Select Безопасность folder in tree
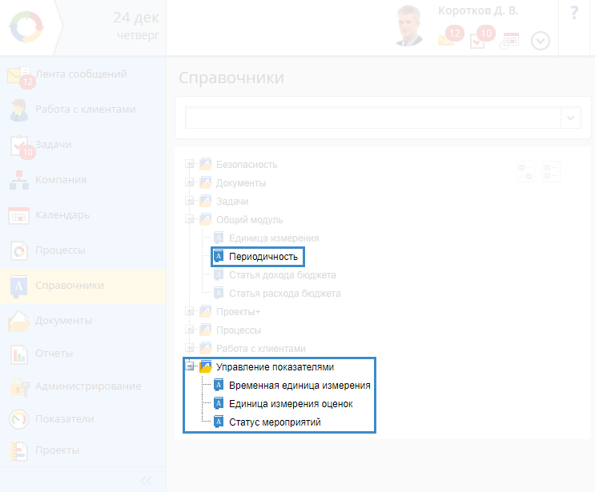Viewport: 595px width, 492px height. [247, 165]
